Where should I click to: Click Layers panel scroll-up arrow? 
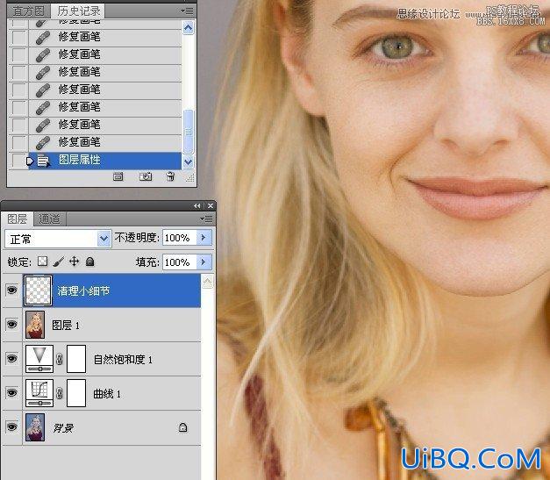pyautogui.click(x=208, y=282)
